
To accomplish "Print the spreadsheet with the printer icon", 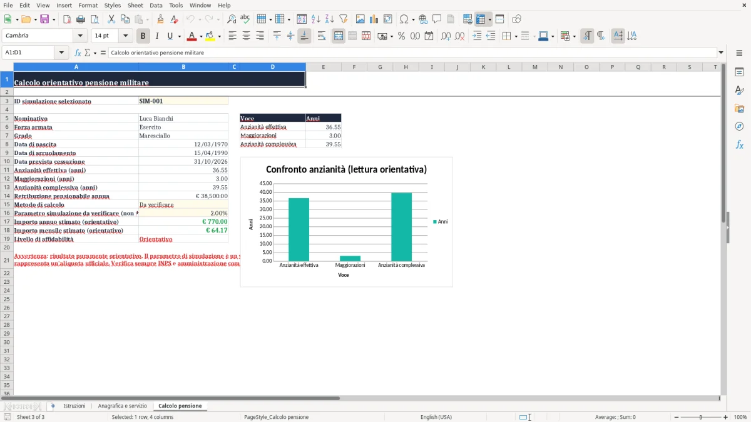I will point(81,19).
